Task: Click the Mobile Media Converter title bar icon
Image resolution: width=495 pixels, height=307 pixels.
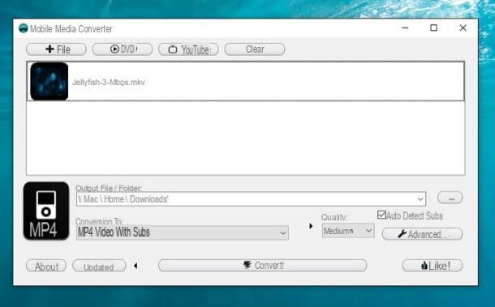Action: [23, 28]
